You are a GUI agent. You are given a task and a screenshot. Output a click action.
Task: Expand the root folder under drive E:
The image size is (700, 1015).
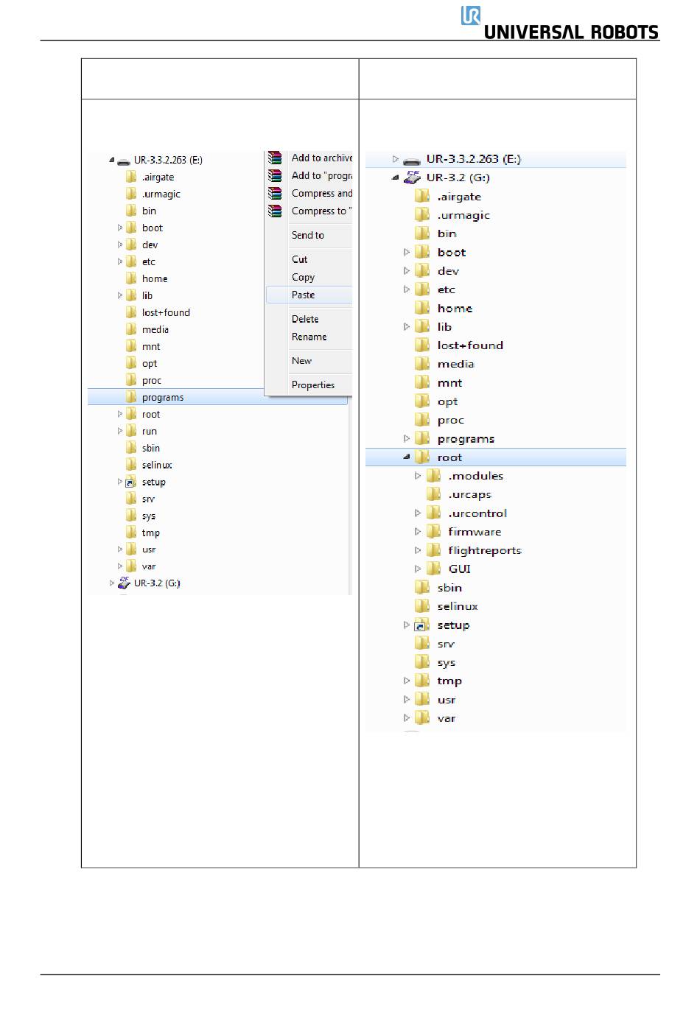[x=120, y=414]
